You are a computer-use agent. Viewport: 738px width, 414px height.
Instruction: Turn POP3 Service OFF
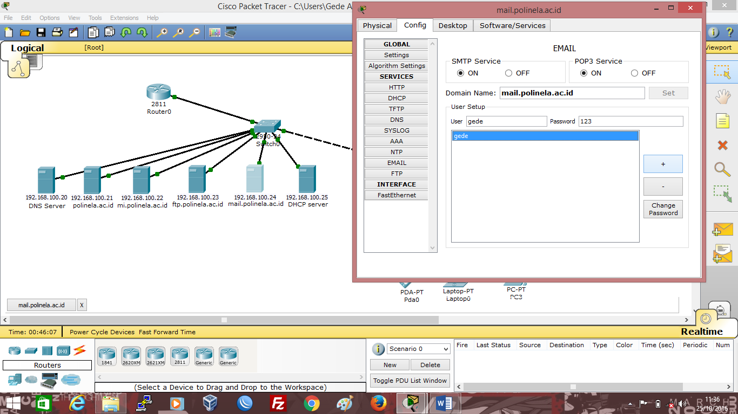click(x=635, y=73)
